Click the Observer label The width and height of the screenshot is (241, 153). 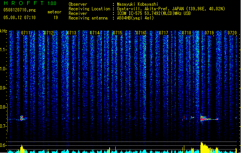point(78,4)
